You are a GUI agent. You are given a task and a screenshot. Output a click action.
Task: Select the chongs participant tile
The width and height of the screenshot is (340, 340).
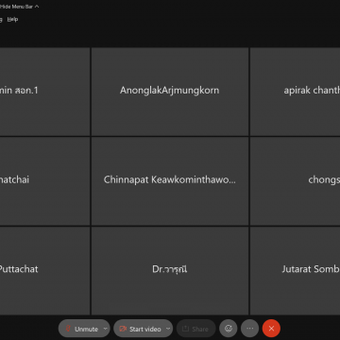click(x=296, y=181)
